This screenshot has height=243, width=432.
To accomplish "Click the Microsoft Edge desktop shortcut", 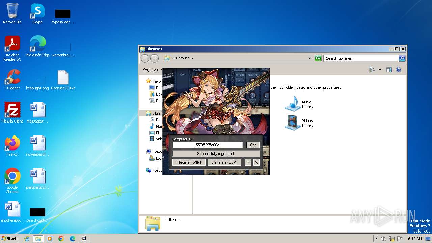I will (x=37, y=47).
